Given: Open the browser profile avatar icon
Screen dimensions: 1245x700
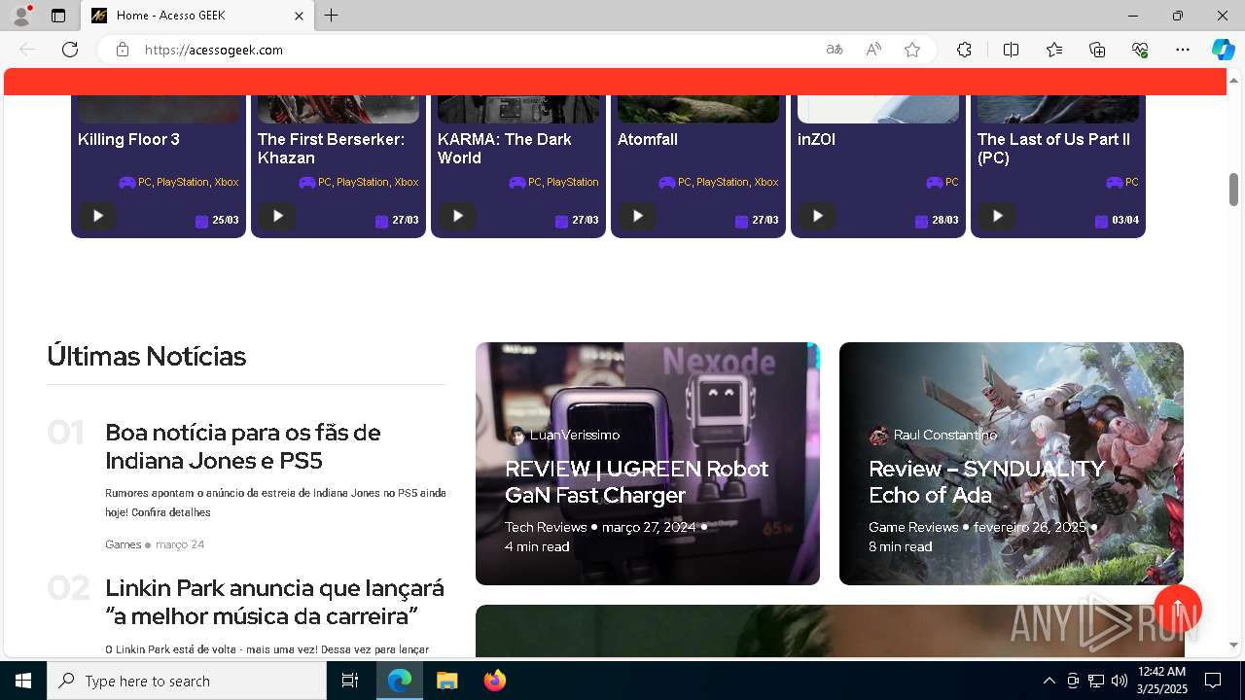Looking at the screenshot, I should point(21,16).
